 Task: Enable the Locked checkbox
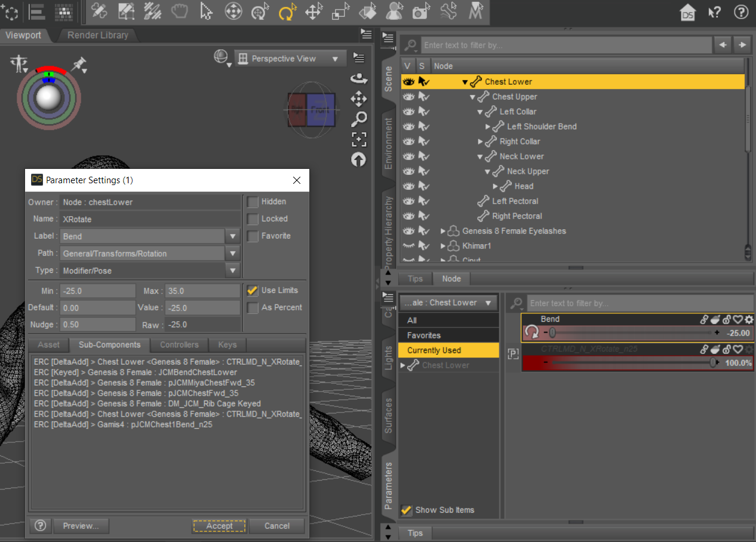pyautogui.click(x=253, y=219)
